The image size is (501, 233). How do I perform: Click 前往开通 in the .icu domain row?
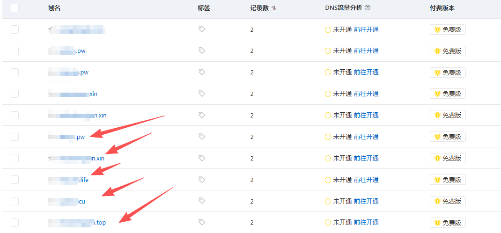(x=366, y=201)
